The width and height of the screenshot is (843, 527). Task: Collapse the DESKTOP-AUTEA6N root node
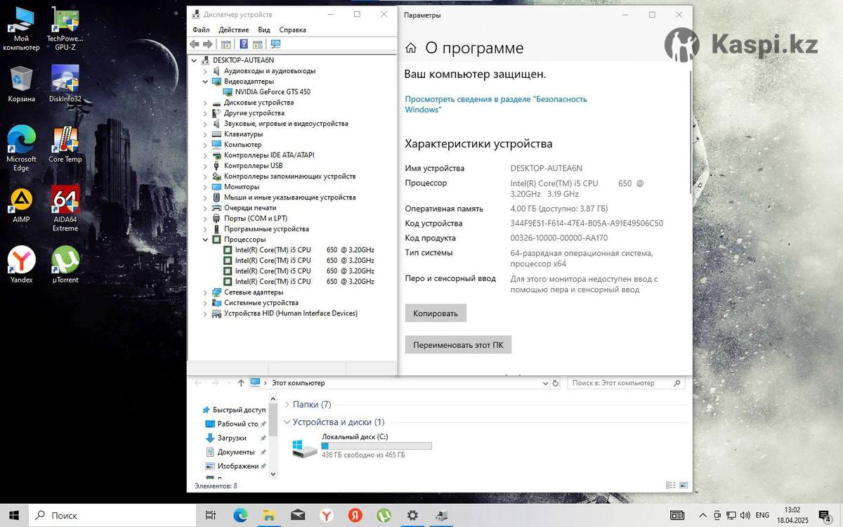click(195, 60)
